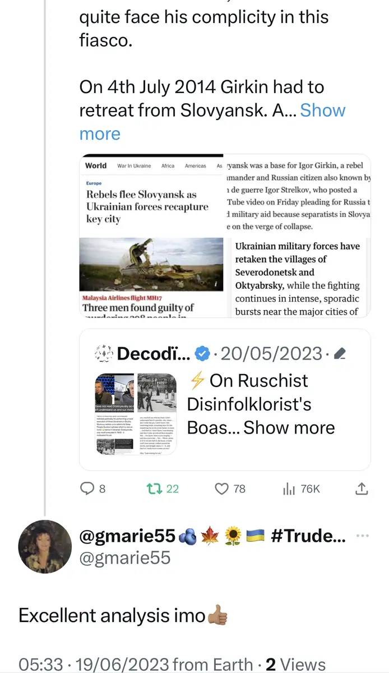Screen dimensions: 389x673
Task: Tap the retweet icon
Action: coord(154,488)
